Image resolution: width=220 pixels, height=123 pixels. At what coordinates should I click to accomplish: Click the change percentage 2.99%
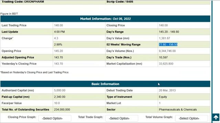[58, 45]
